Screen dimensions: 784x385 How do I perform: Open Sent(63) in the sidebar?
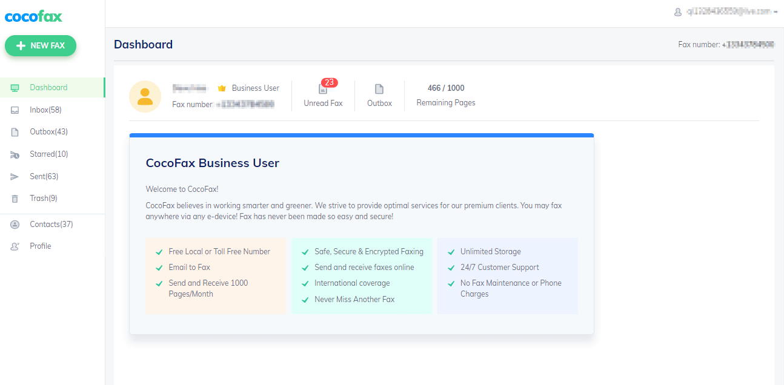[x=44, y=177]
